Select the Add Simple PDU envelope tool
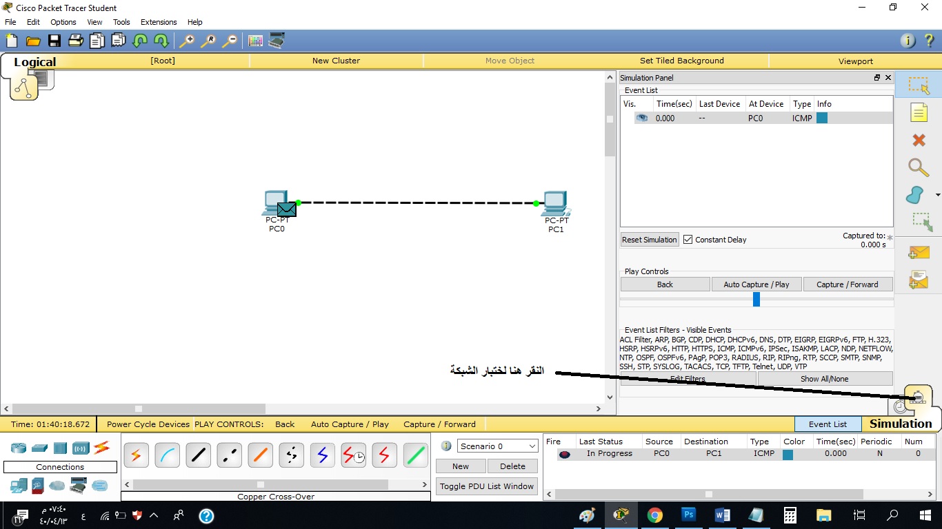The height and width of the screenshot is (529, 942). pos(919,253)
